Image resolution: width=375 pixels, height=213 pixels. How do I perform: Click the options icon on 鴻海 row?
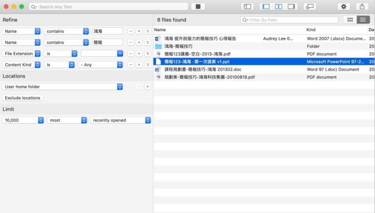click(x=147, y=31)
